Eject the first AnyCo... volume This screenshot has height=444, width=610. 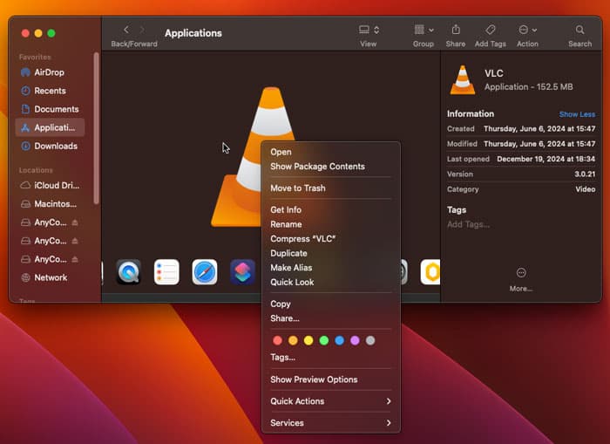coord(75,222)
